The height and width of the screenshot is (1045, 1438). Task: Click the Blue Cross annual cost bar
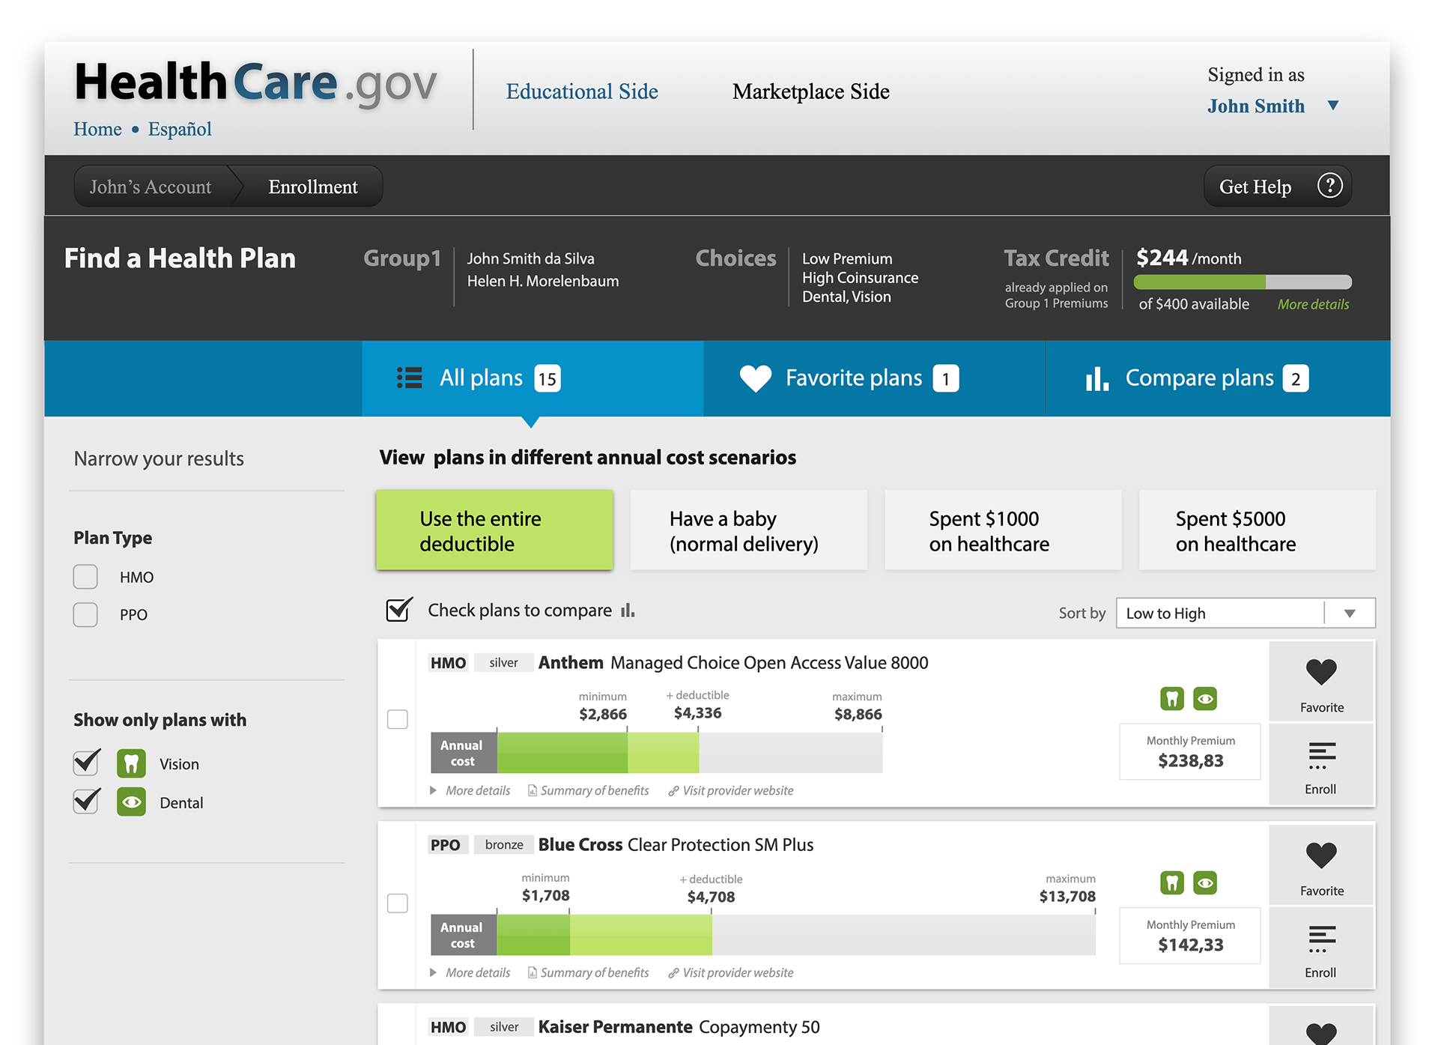click(x=763, y=935)
